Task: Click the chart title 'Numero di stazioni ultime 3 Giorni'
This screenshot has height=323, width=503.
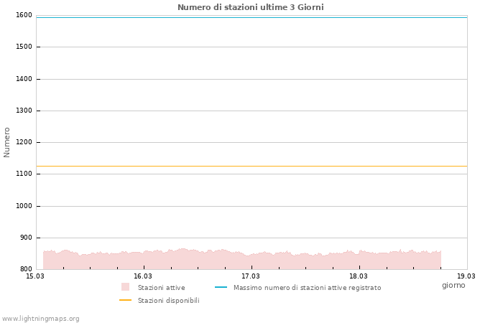Action: 250,7
